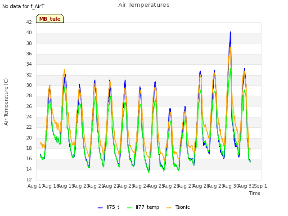Click the green li77_temp legend swatch

pos(130,208)
